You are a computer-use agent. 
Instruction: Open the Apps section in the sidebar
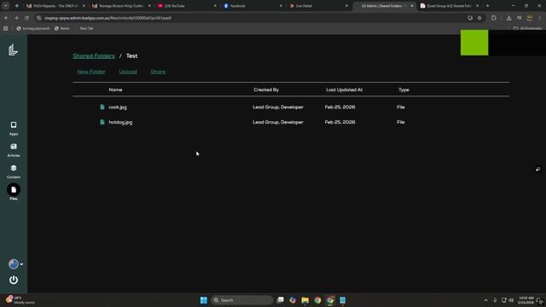click(14, 129)
